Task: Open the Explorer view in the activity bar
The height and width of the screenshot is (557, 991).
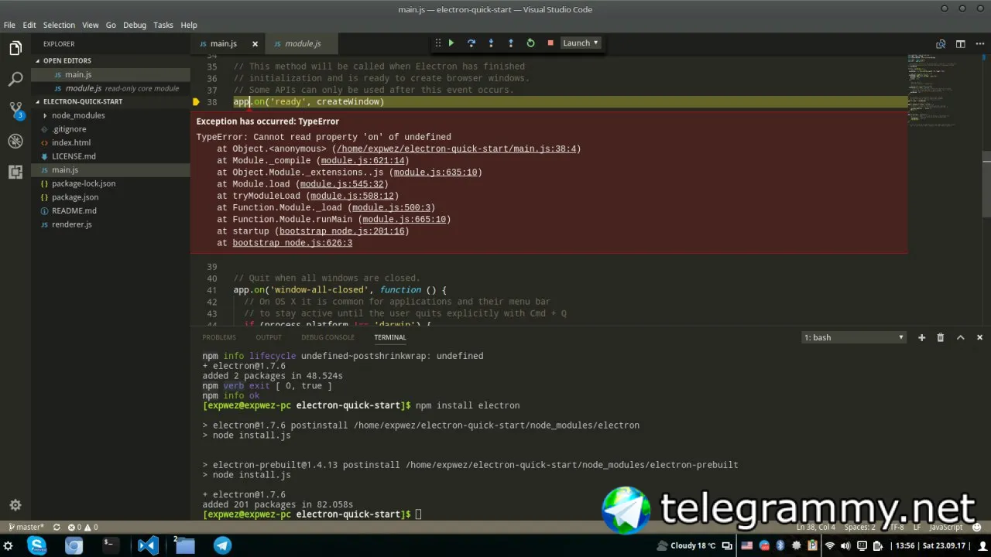Action: (15, 49)
